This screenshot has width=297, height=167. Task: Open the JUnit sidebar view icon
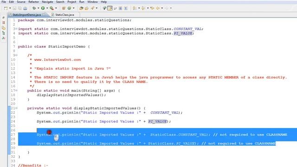tap(3, 38)
